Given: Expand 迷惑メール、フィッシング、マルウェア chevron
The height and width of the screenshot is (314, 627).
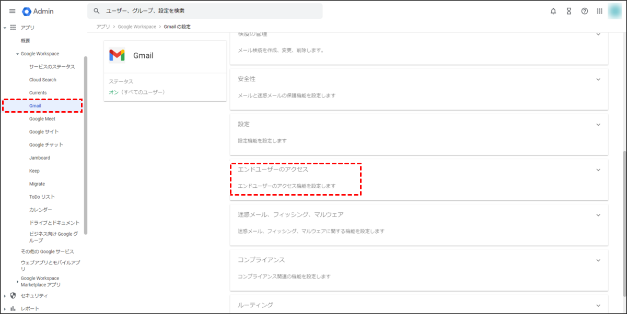Looking at the screenshot, I should coord(598,215).
